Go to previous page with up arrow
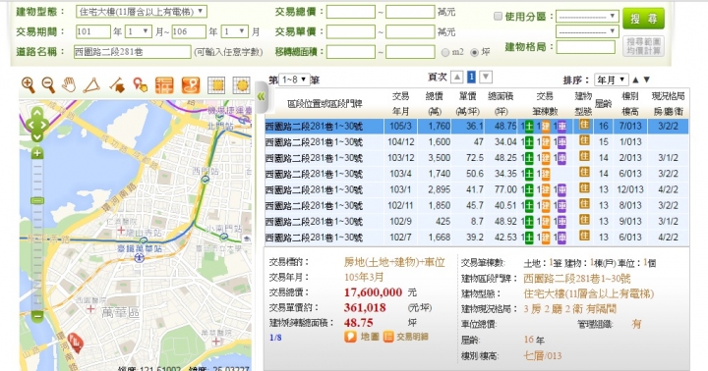Image resolution: width=708 pixels, height=371 pixels. click(x=457, y=78)
